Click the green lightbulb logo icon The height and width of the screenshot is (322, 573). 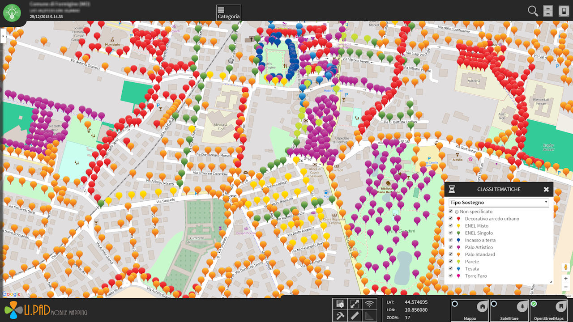(x=12, y=13)
